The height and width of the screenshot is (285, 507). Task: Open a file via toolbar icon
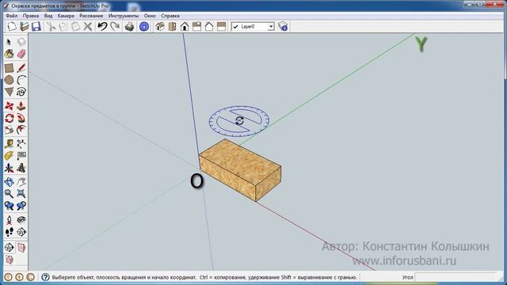pyautogui.click(x=25, y=26)
